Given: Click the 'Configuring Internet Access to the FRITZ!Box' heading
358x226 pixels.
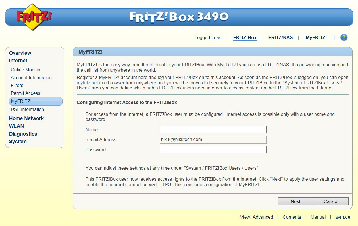Looking at the screenshot, I should (x=127, y=102).
